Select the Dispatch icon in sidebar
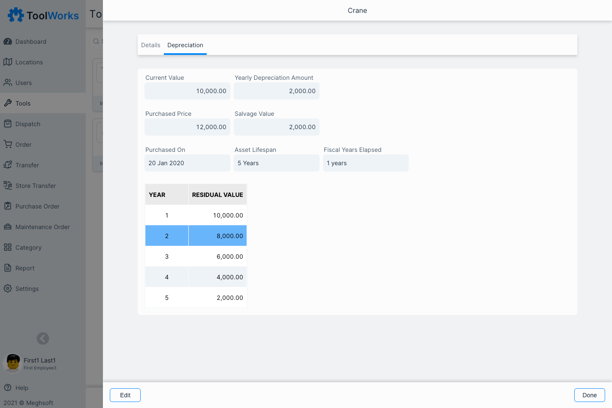The height and width of the screenshot is (408, 612). click(x=8, y=124)
